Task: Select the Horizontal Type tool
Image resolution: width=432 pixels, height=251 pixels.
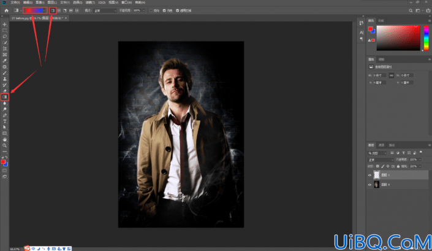Action: (x=5, y=121)
